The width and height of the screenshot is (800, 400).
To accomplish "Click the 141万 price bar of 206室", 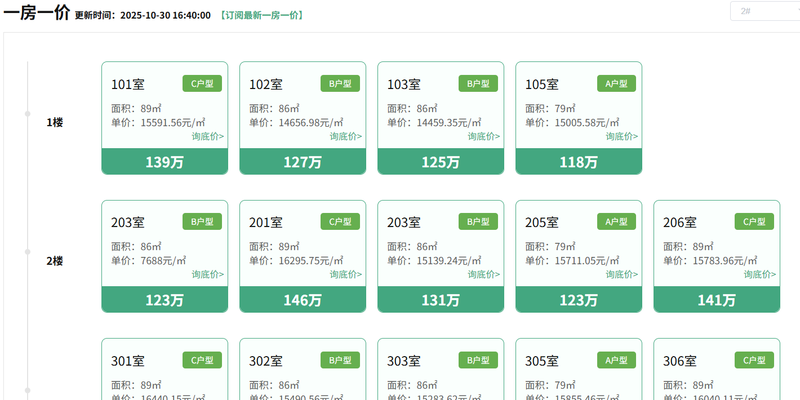I will [717, 300].
